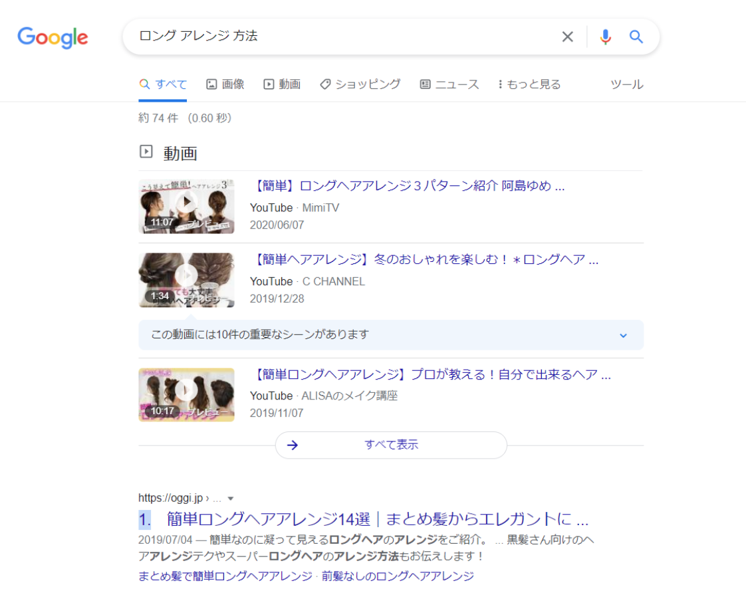Open the oggi.jp result options dropdown arrow
Screen dimensions: 746x593
click(231, 499)
